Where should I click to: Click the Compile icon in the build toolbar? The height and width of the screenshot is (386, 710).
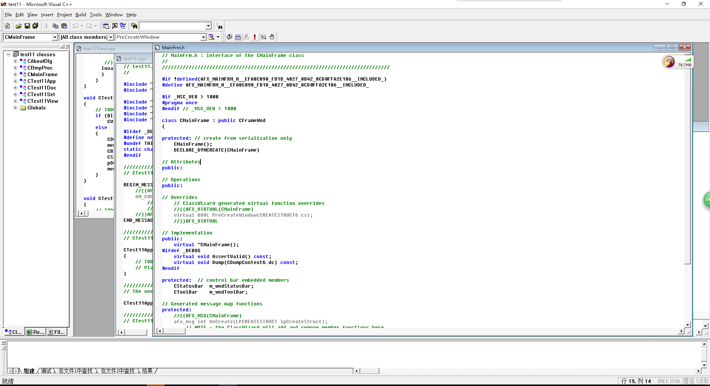229,37
